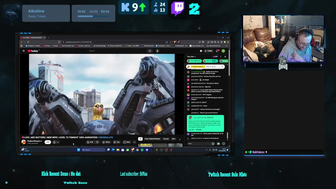Send a heart reaction in chat

224,144
